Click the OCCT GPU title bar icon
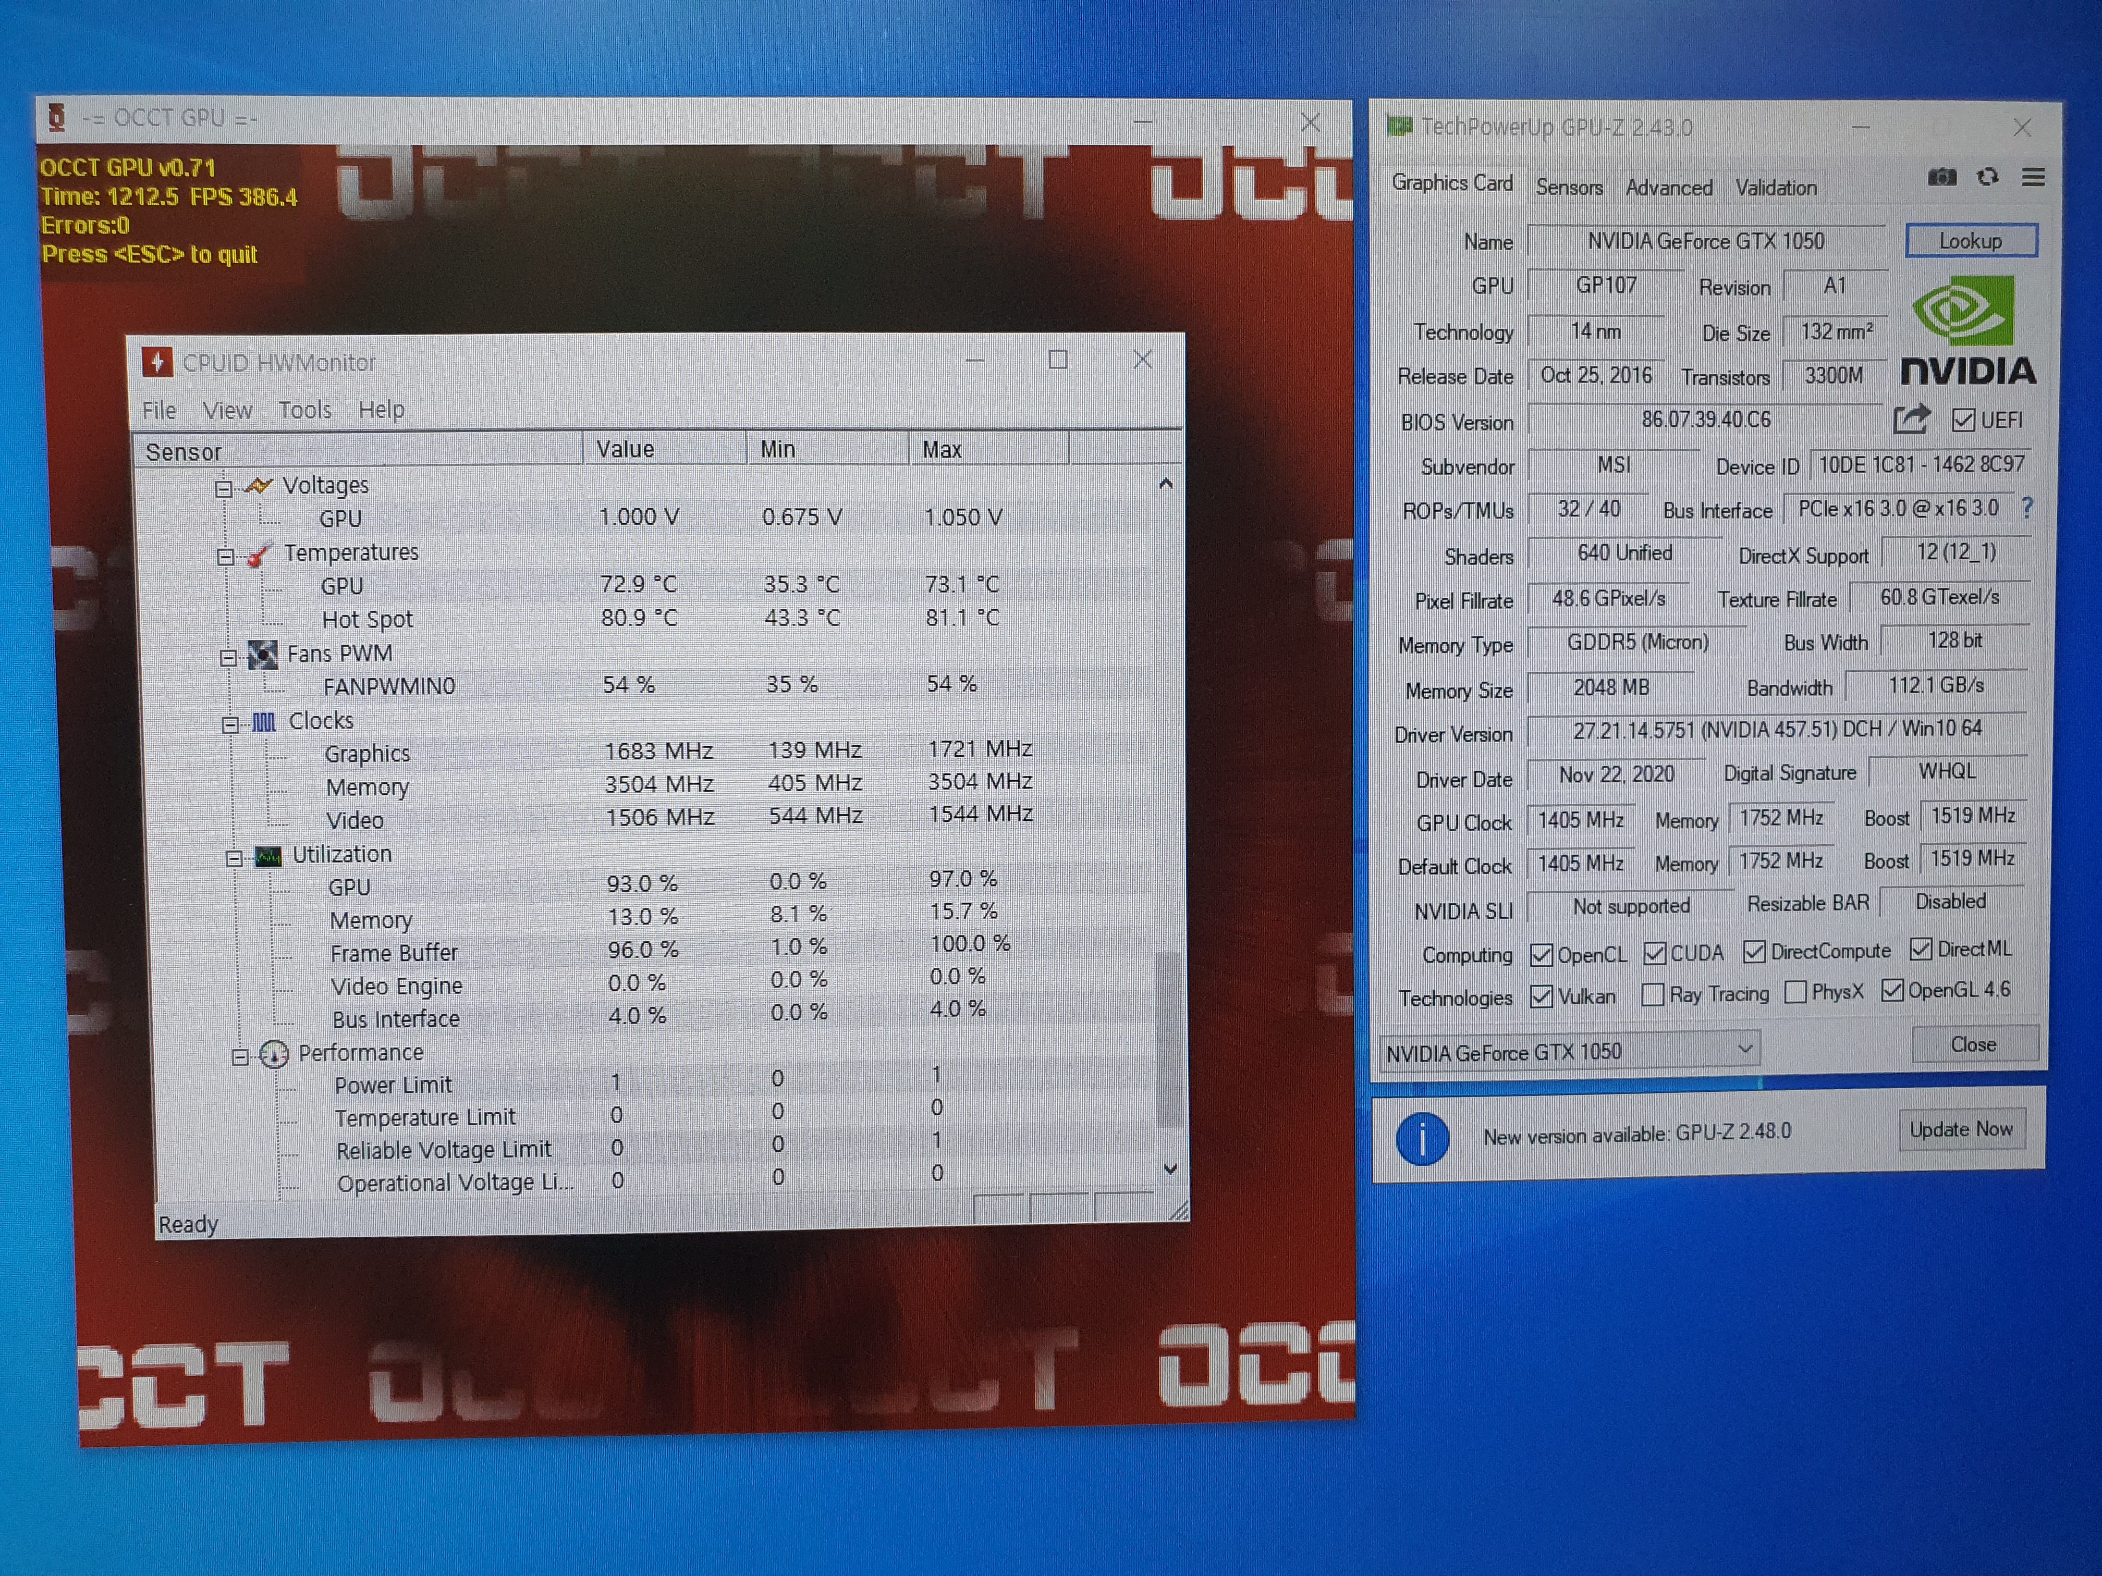Screen dimensions: 2102x1576 pos(57,118)
